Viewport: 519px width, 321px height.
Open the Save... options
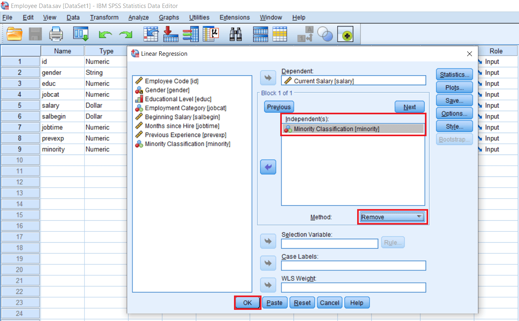pyautogui.click(x=454, y=101)
